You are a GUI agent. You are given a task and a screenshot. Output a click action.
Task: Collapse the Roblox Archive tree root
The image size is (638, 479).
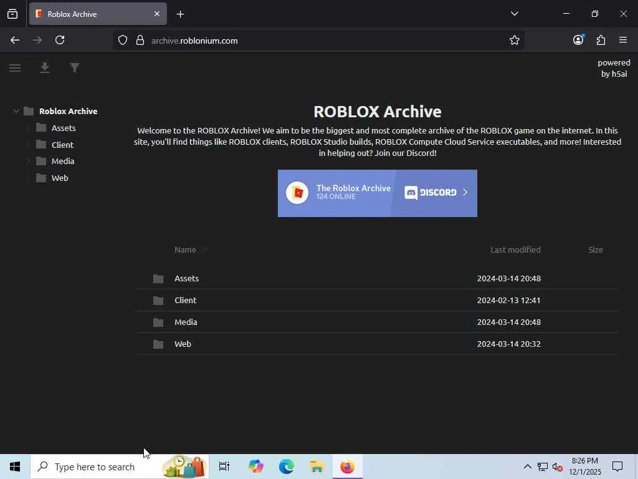tap(16, 111)
